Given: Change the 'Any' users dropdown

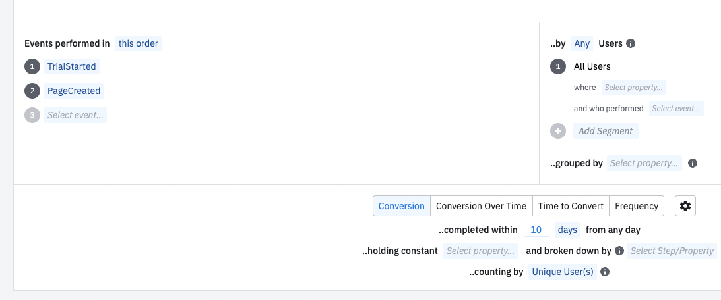Looking at the screenshot, I should point(582,43).
